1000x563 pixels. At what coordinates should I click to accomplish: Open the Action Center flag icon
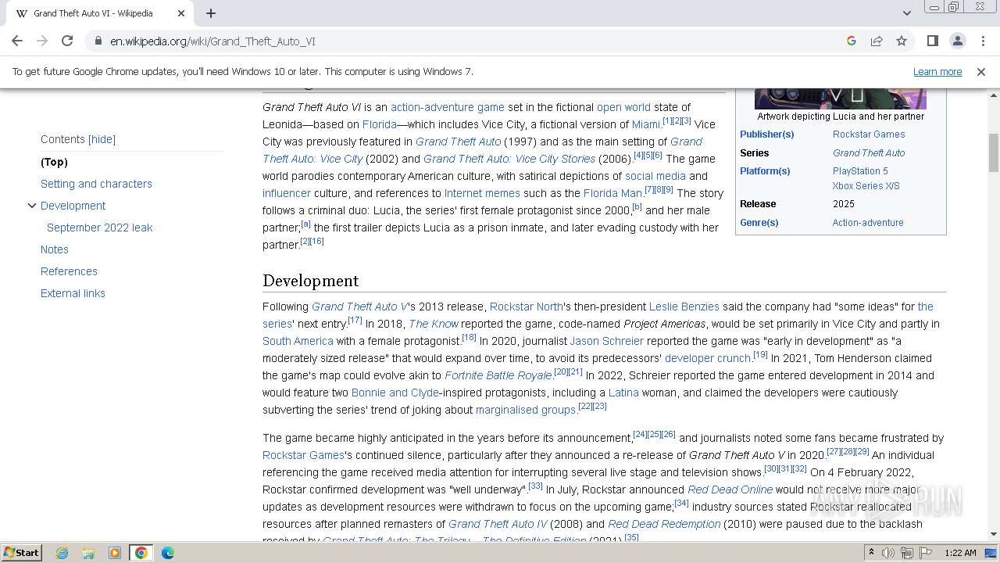coord(926,553)
